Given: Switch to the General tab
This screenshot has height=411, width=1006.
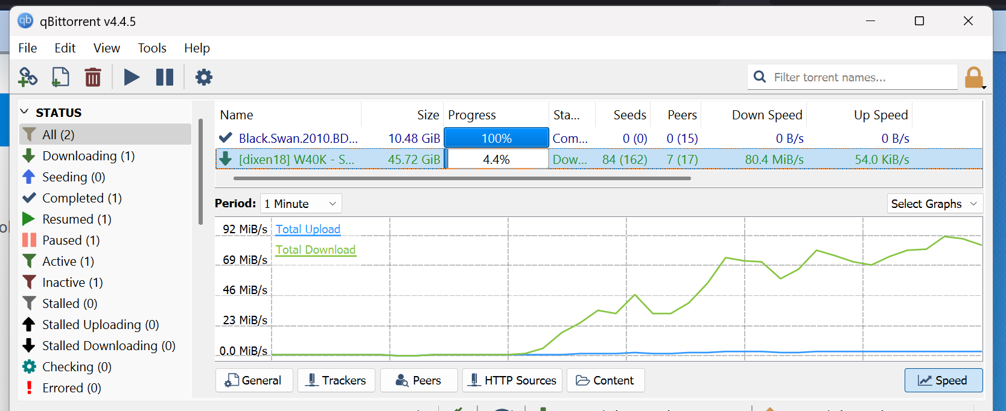Looking at the screenshot, I should click(x=254, y=380).
